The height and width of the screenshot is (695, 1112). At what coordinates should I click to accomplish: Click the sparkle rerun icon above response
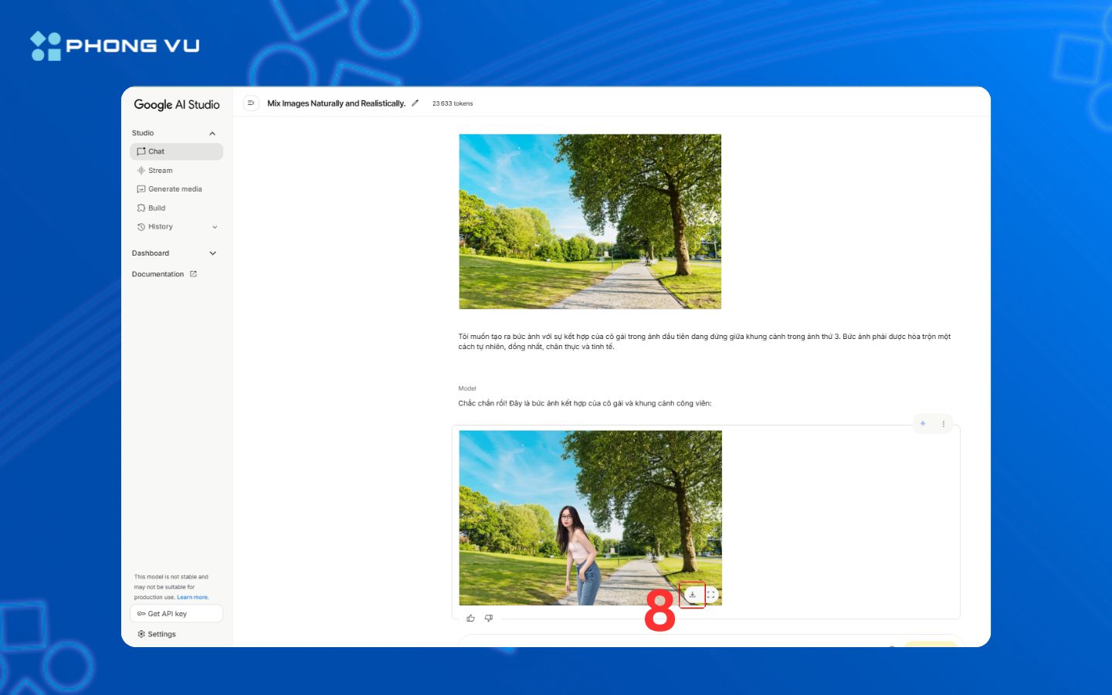(923, 424)
